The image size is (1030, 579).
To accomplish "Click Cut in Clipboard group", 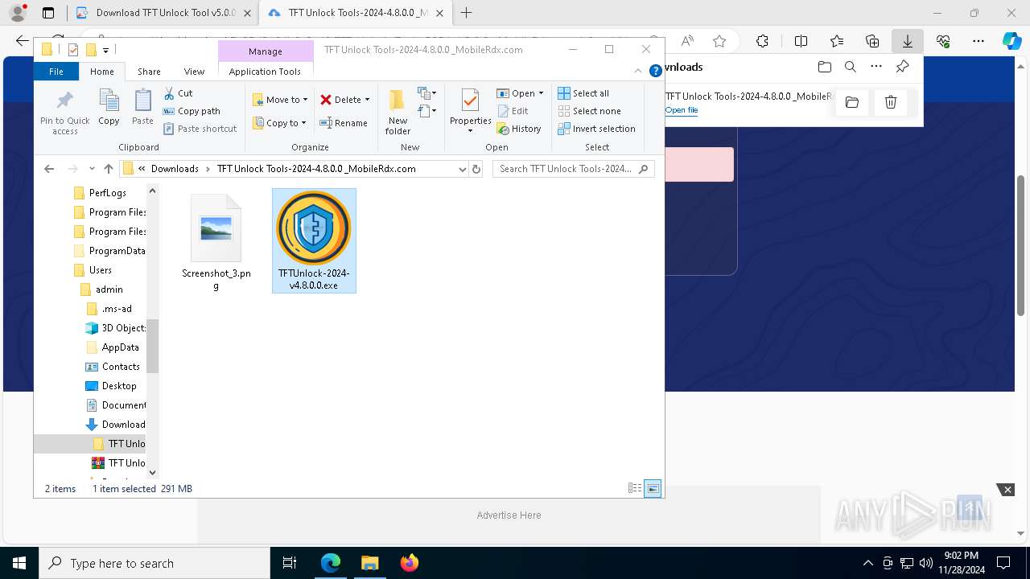I will coord(178,93).
